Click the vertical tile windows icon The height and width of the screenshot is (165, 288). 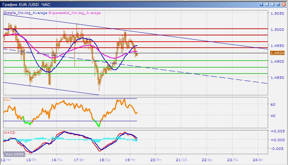[266, 4]
